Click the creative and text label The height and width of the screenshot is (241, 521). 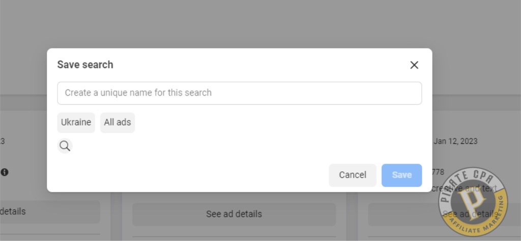[464, 188]
